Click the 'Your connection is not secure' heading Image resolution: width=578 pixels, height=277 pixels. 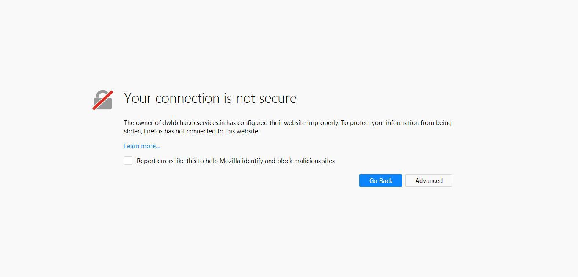[x=210, y=98]
